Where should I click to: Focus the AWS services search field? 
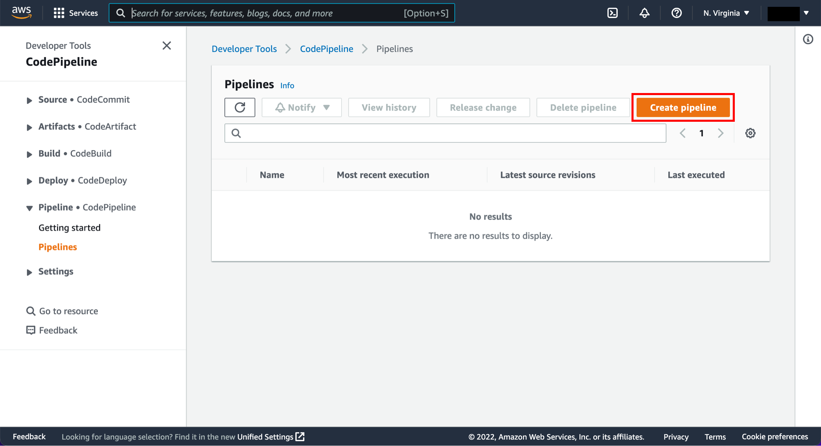(282, 13)
